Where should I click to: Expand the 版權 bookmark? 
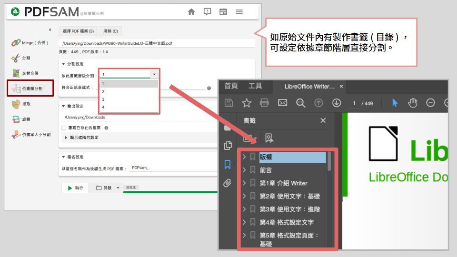point(245,157)
